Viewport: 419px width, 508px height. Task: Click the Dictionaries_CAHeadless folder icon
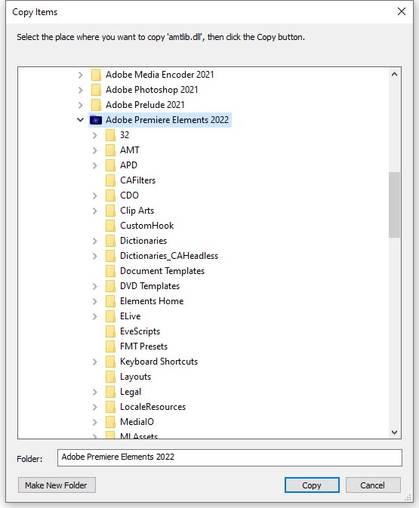[x=110, y=256]
